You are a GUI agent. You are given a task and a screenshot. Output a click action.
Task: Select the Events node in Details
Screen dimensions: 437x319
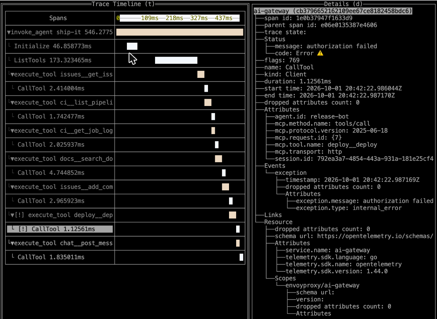tap(275, 166)
